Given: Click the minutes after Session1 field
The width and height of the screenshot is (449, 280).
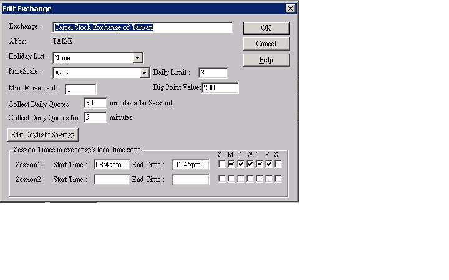Looking at the screenshot, I should click(x=95, y=103).
